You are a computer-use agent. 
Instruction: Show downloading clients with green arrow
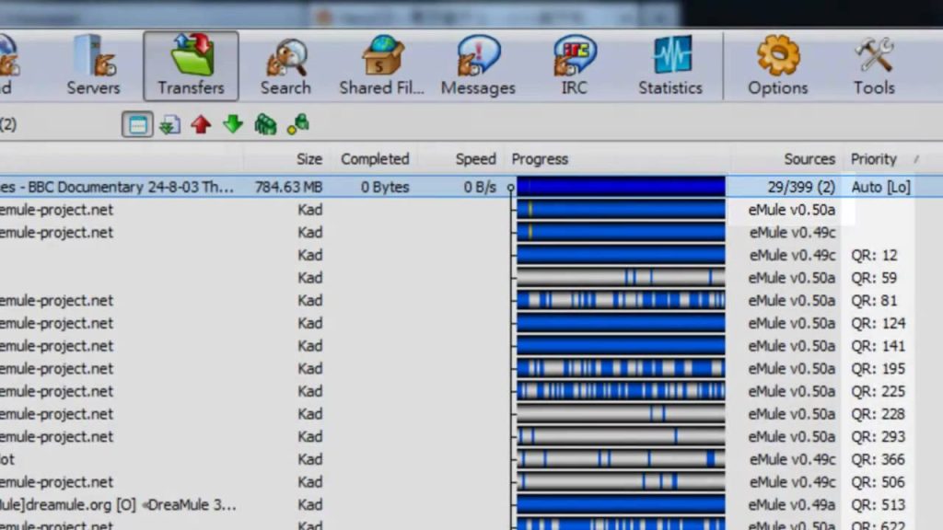[x=233, y=125]
